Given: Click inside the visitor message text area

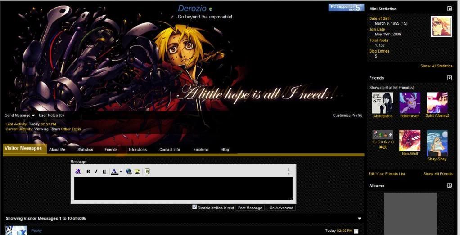Looking at the screenshot, I should tap(183, 188).
